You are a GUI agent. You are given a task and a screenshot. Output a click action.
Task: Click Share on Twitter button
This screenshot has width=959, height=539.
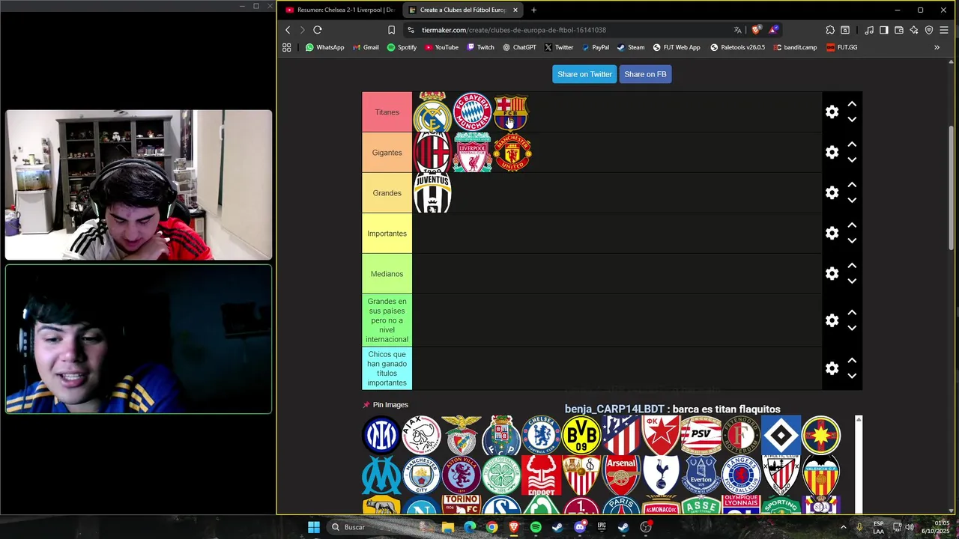tap(584, 74)
